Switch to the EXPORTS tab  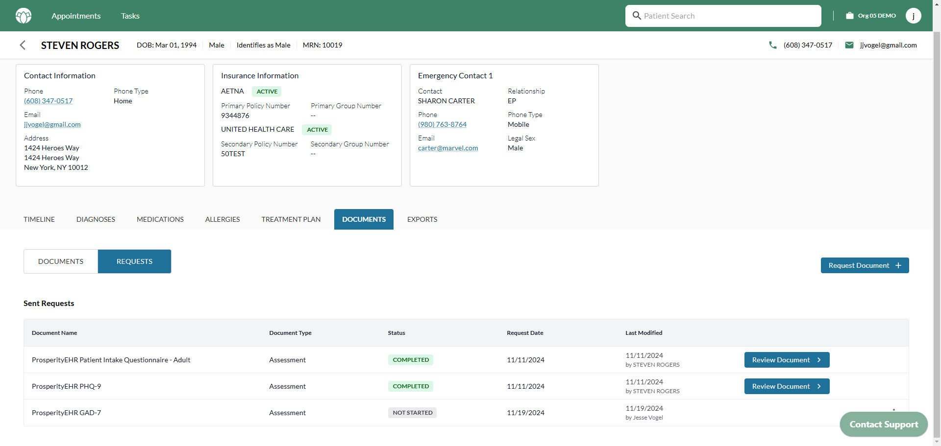coord(421,219)
